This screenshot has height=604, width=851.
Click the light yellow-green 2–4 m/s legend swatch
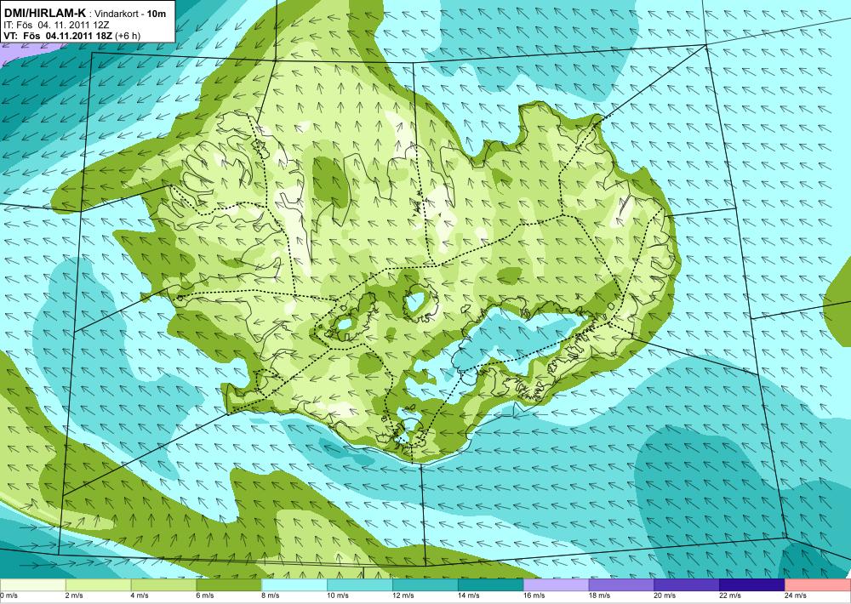point(98,585)
